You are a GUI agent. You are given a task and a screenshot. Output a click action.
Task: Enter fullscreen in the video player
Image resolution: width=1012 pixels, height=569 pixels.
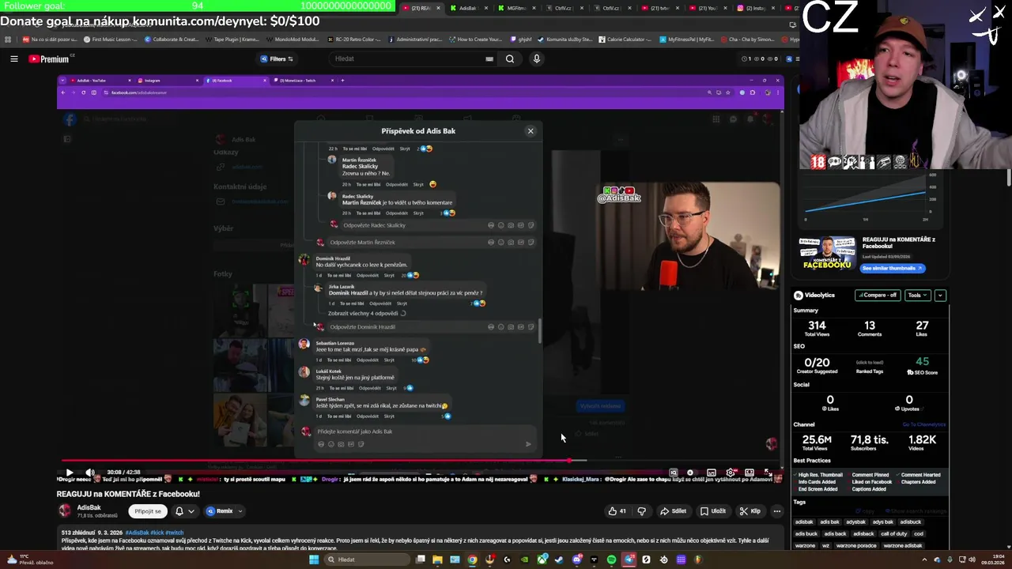pyautogui.click(x=767, y=473)
